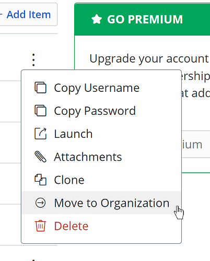Click the GO PREMIUM green header
Image resolution: width=210 pixels, height=261 pixels.
pyautogui.click(x=142, y=19)
